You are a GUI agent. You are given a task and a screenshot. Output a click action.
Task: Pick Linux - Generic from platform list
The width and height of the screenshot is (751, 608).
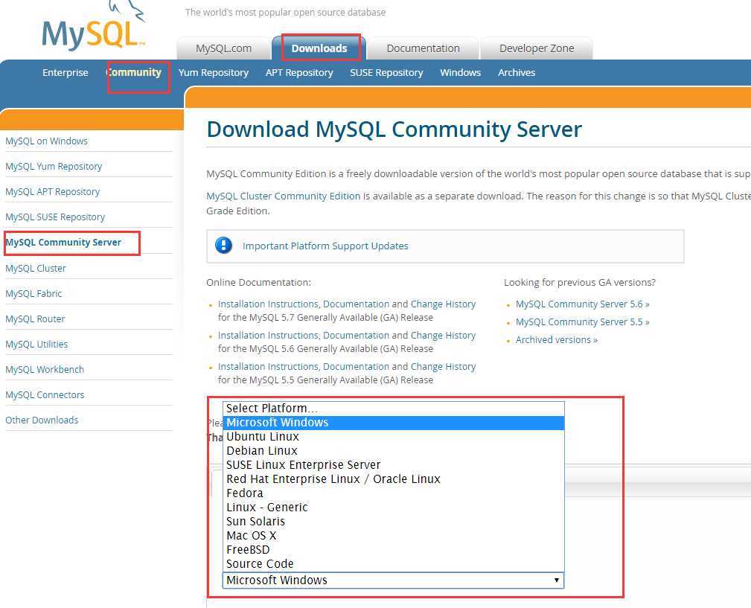click(394, 508)
